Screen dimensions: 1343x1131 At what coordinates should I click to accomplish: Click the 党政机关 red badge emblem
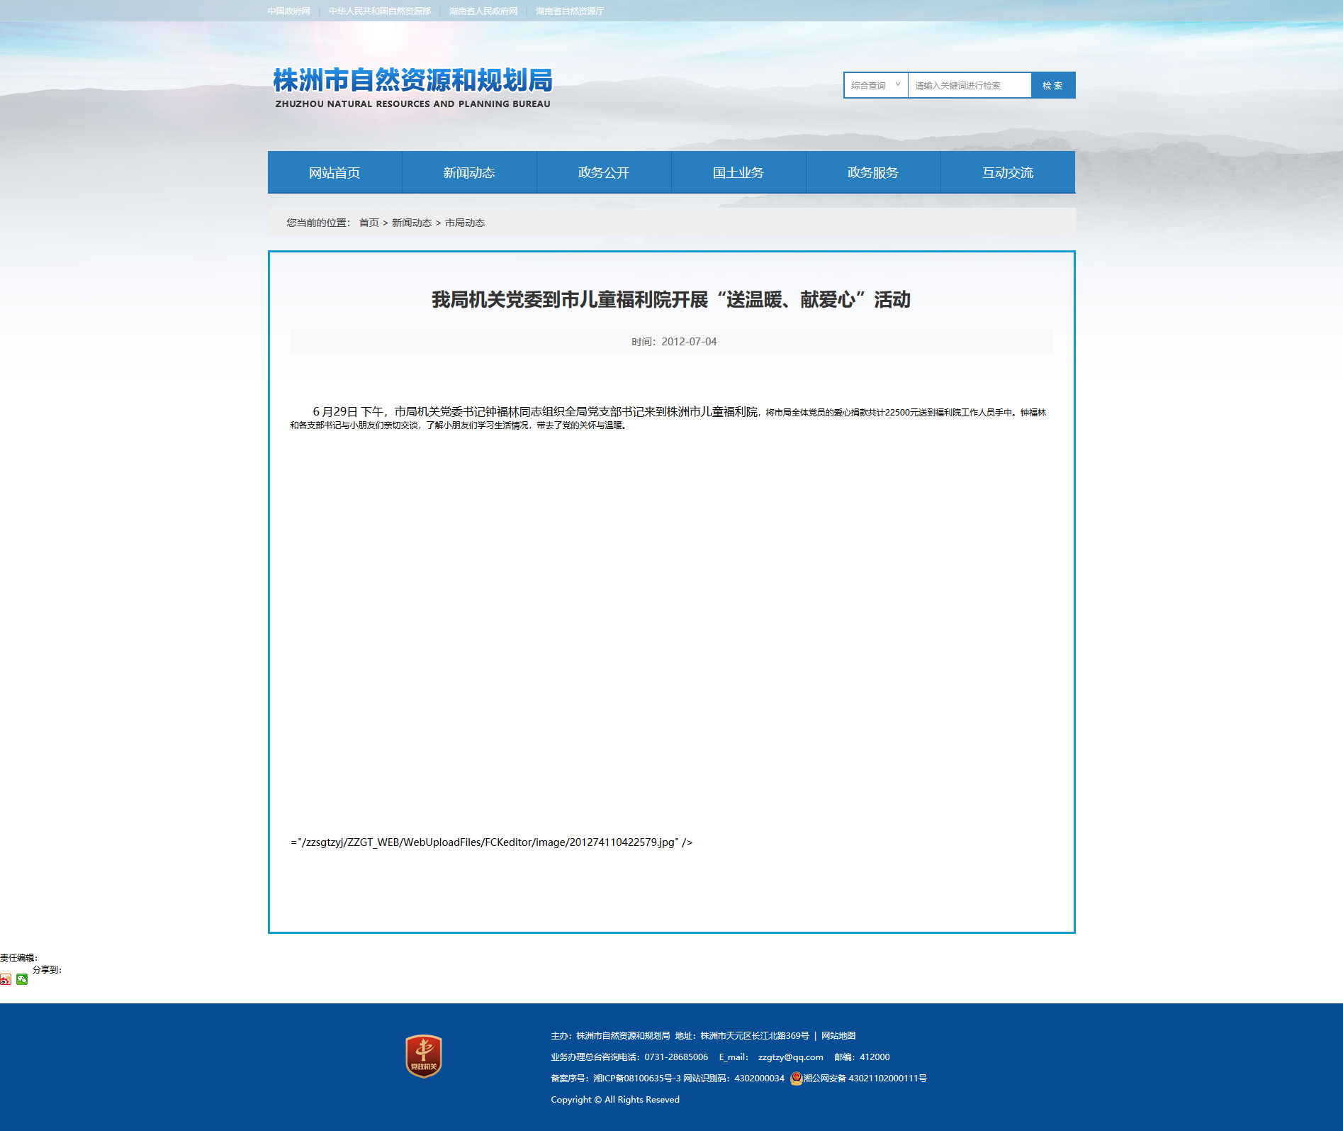[x=424, y=1056]
